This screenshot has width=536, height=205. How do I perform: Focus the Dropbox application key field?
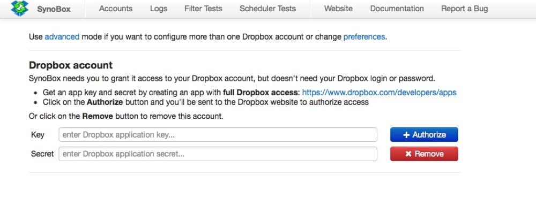[x=218, y=135]
